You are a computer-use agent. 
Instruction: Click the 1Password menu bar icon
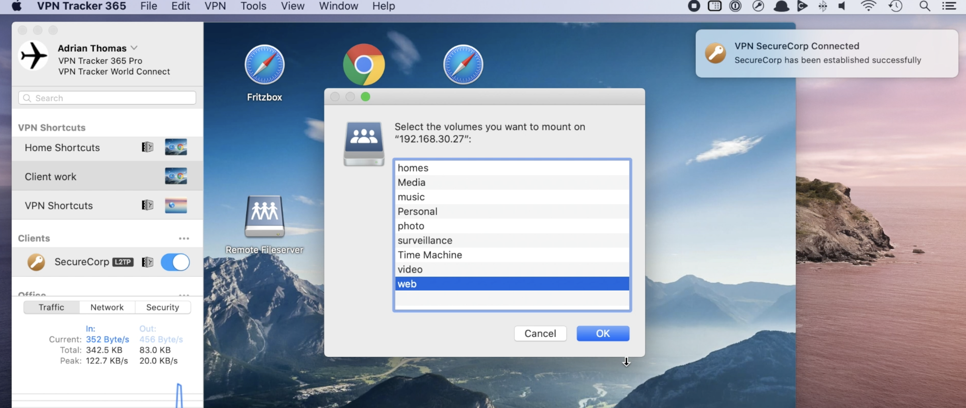point(735,6)
